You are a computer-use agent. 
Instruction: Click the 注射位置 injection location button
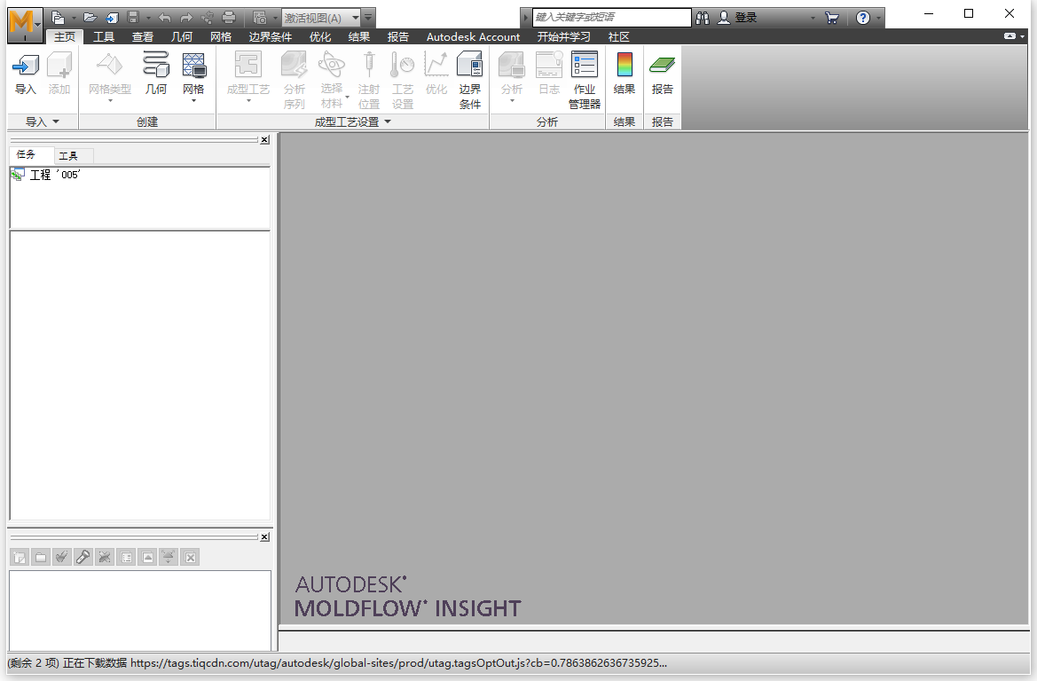[369, 80]
